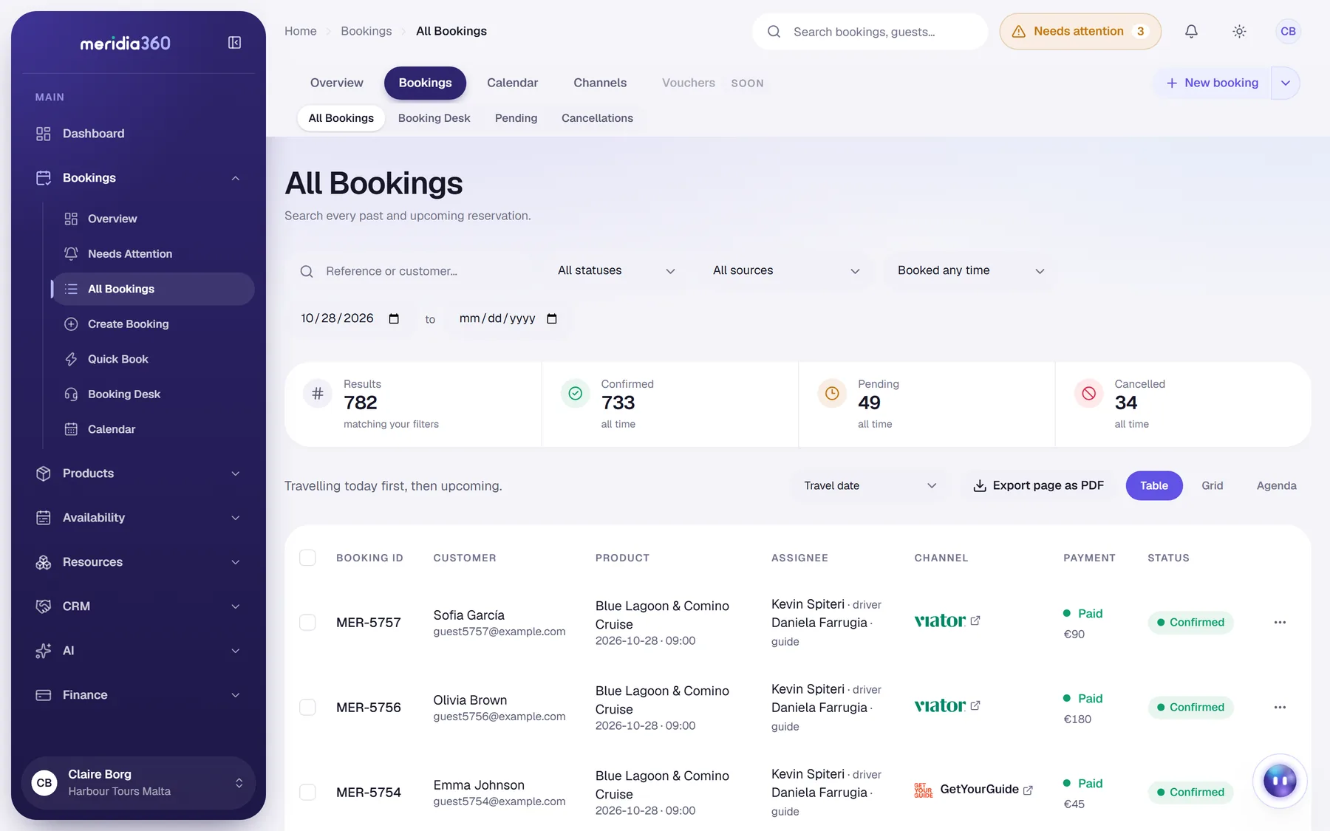Open Booking Desk in sidebar
Screen dimensions: 1330x831
point(153,394)
